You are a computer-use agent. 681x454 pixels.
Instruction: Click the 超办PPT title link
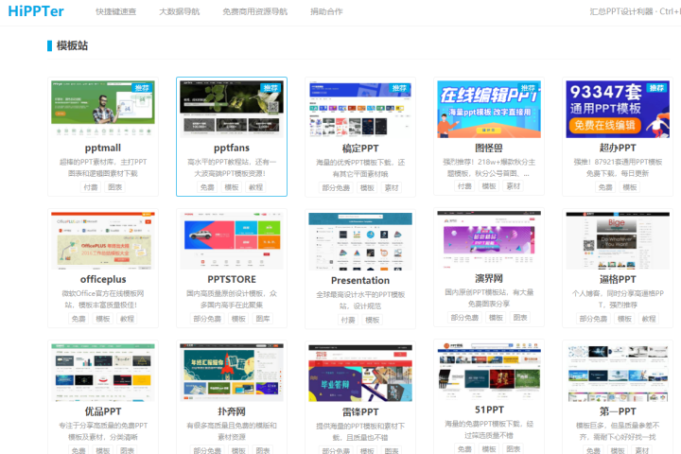617,148
